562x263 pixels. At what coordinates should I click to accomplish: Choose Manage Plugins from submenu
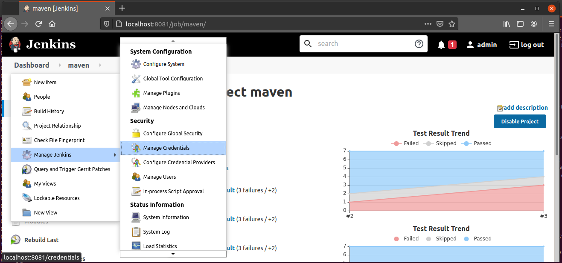(173, 93)
